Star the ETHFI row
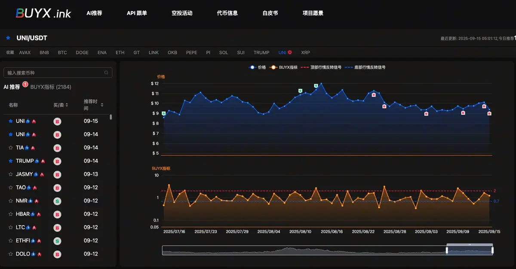Viewport: 516px width, 269px height. point(11,241)
